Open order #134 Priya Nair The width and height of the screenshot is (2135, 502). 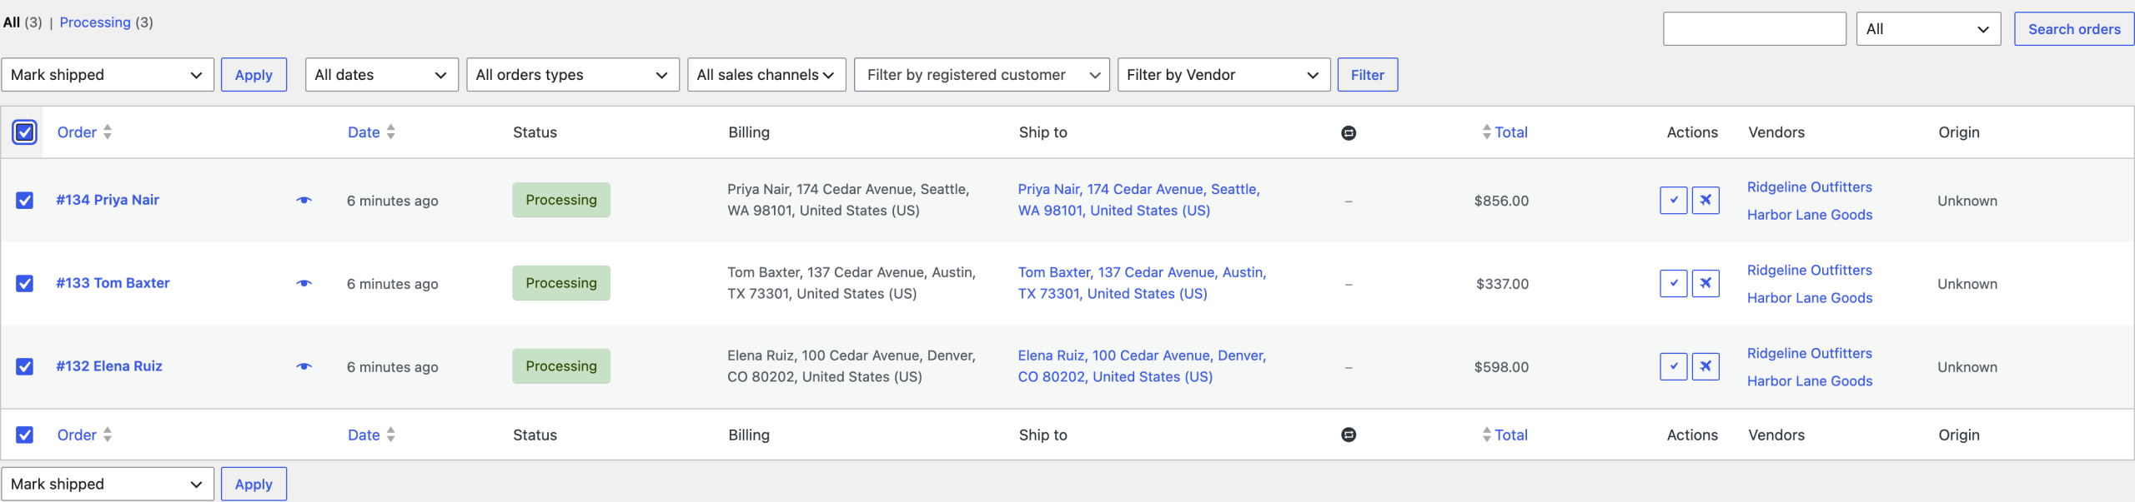108,200
